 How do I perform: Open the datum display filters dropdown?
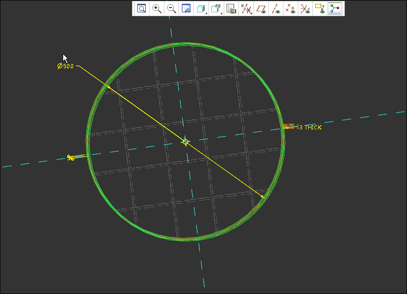[246, 9]
